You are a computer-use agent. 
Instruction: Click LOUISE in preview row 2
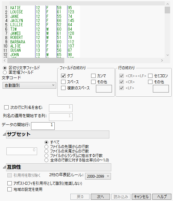coord(17,12)
